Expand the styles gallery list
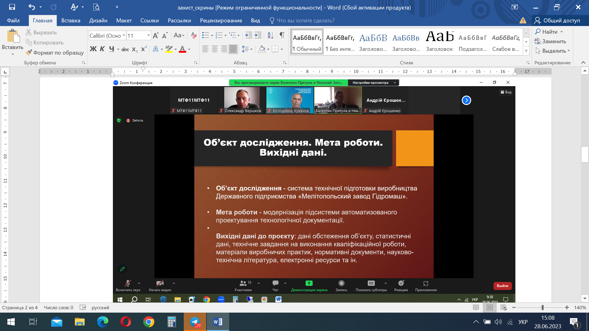The image size is (589, 331). pyautogui.click(x=526, y=51)
